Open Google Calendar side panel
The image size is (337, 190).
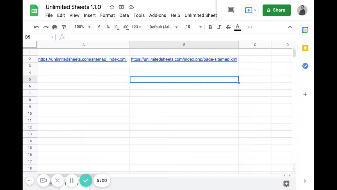(305, 30)
